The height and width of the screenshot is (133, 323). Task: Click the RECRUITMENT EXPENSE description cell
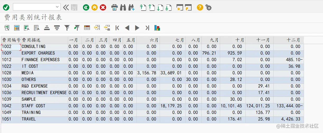tap(44, 93)
